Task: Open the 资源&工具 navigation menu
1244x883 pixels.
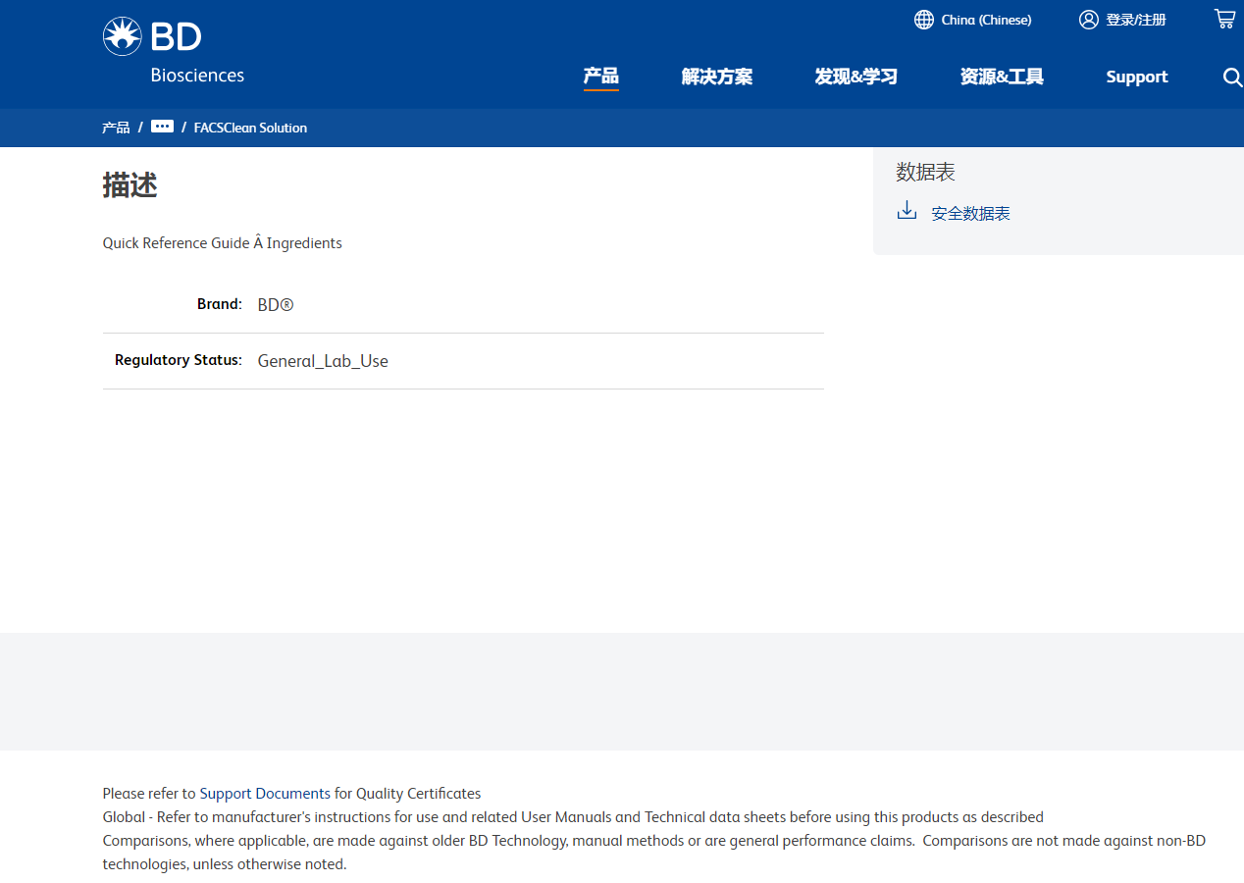Action: pyautogui.click(x=1002, y=77)
